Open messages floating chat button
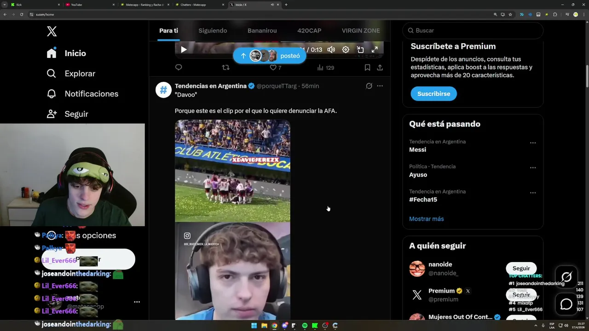589x331 pixels. [x=566, y=304]
